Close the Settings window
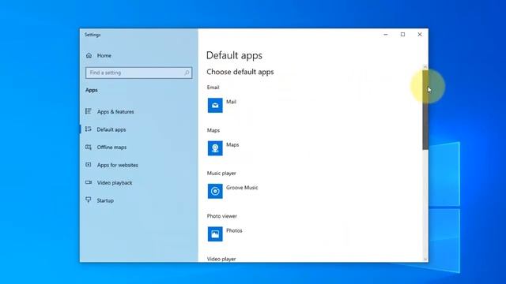Image resolution: width=506 pixels, height=284 pixels. click(x=420, y=34)
